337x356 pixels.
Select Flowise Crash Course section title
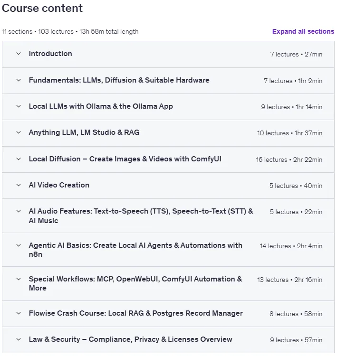135,313
